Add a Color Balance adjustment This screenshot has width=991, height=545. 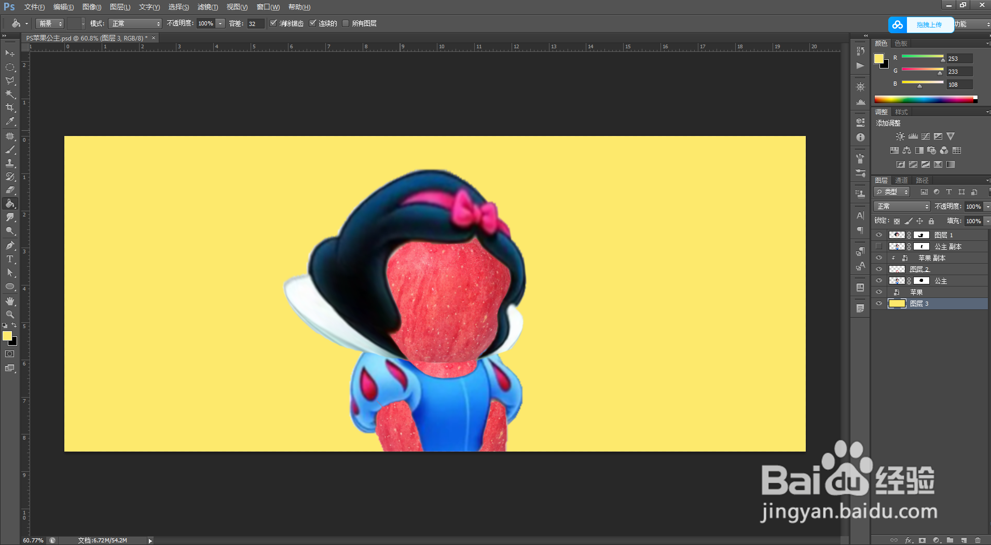(906, 151)
